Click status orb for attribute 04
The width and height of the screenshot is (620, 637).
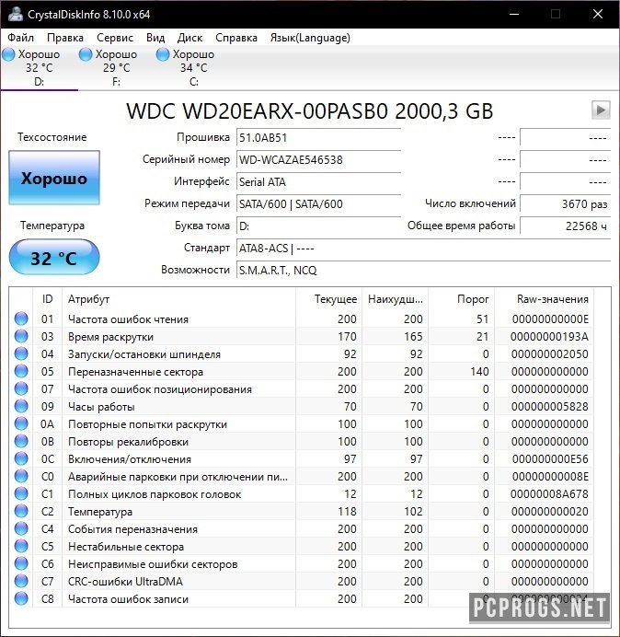tap(21, 353)
